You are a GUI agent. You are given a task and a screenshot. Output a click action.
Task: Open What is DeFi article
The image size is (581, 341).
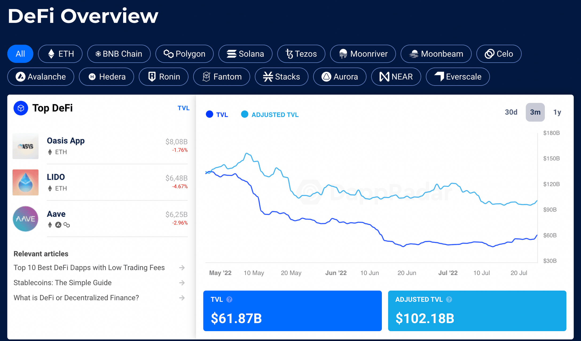(x=76, y=298)
